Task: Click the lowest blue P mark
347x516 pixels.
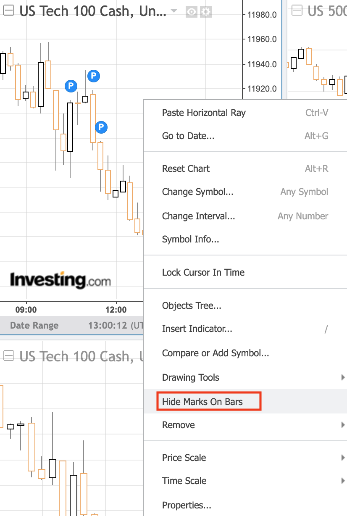Action: pyautogui.click(x=101, y=126)
